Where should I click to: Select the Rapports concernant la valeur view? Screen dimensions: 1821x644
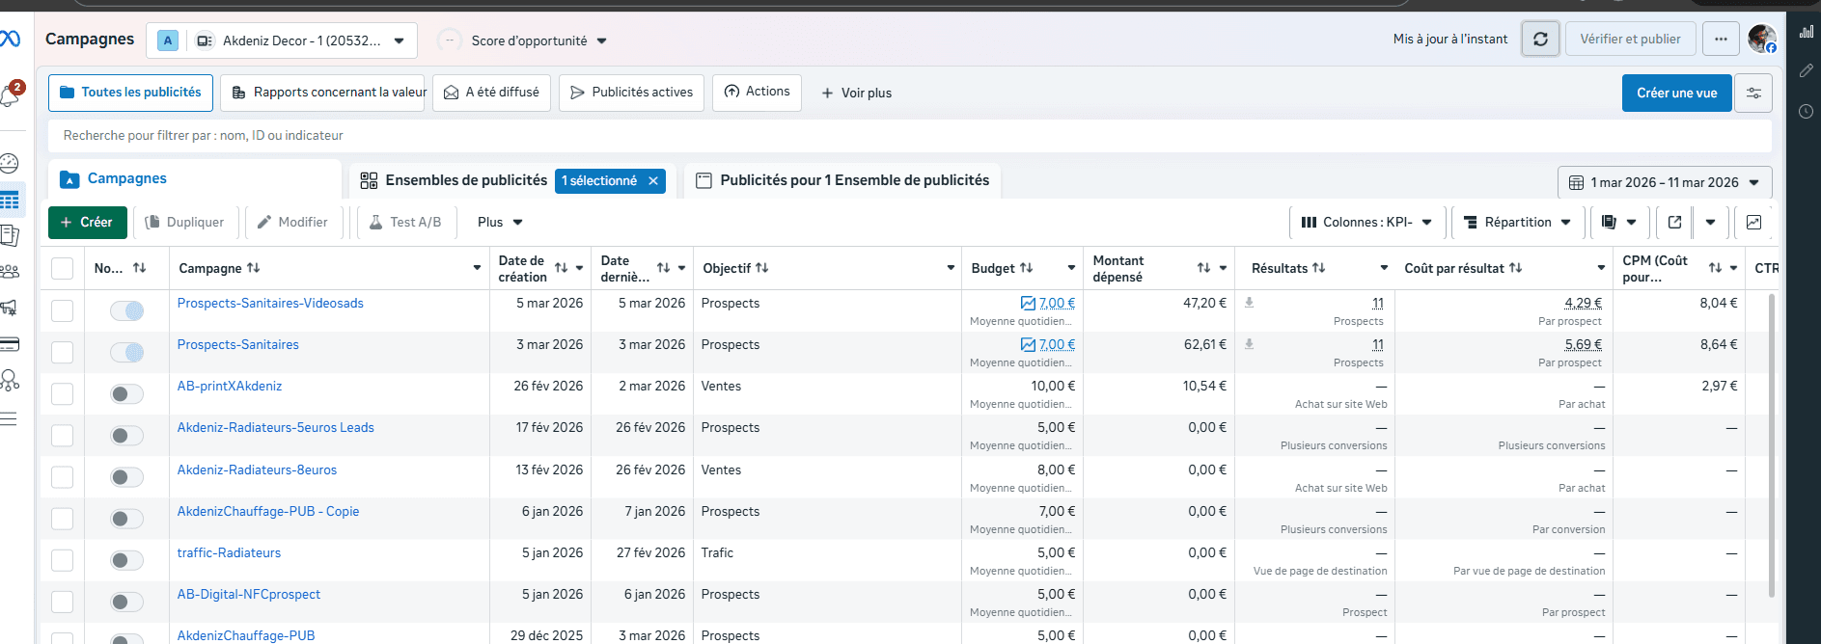point(322,93)
